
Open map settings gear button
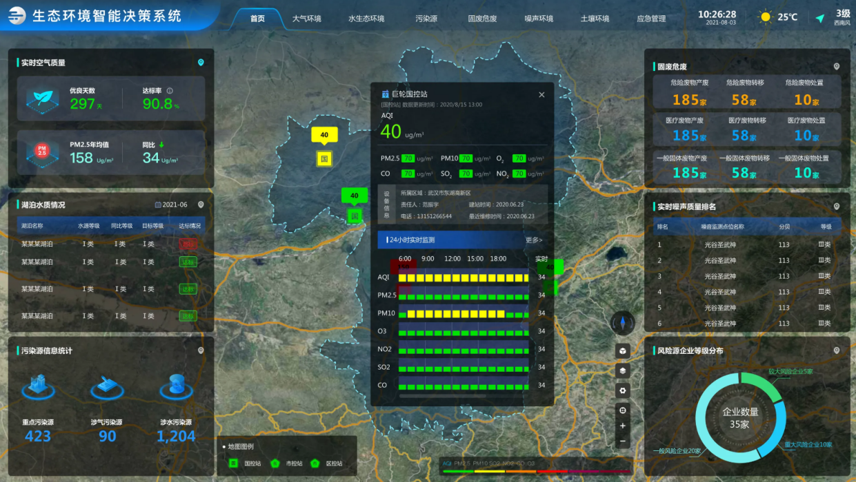coord(622,390)
